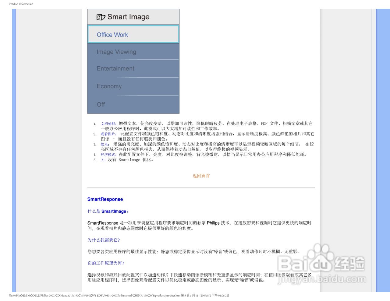Click the Product Information header text

pyautogui.click(x=21, y=4)
